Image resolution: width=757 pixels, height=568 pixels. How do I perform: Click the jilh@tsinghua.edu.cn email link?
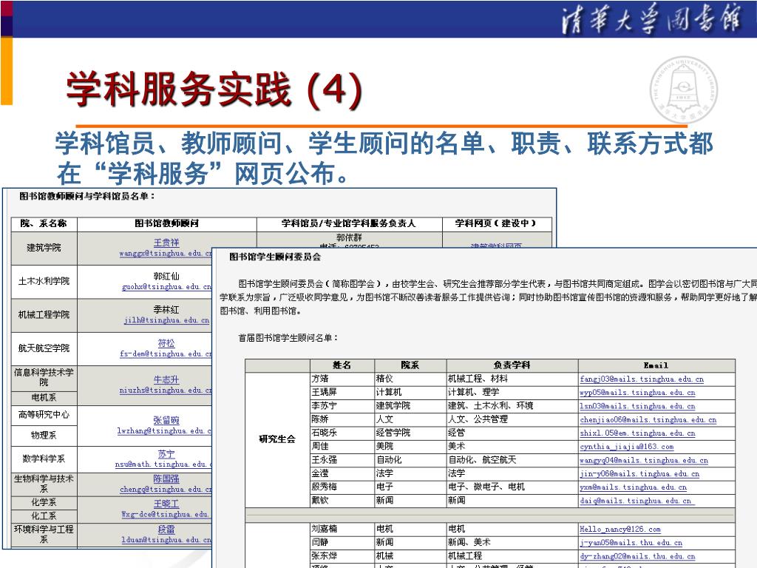tap(166, 320)
